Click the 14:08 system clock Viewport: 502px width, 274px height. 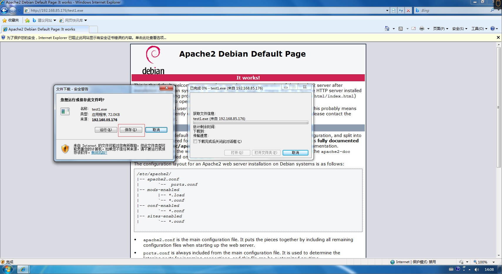489,269
